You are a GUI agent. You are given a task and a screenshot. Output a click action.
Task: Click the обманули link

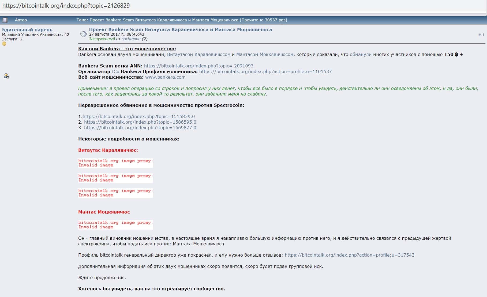(361, 54)
